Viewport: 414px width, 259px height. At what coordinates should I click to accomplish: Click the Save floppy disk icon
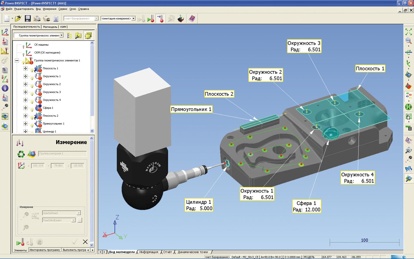click(28, 19)
